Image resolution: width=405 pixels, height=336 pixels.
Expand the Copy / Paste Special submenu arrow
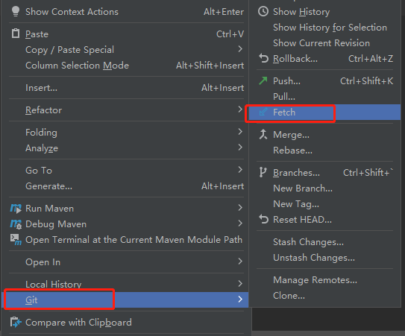pos(240,49)
